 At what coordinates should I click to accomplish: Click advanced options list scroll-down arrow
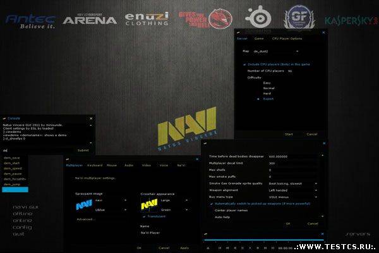click(322, 216)
